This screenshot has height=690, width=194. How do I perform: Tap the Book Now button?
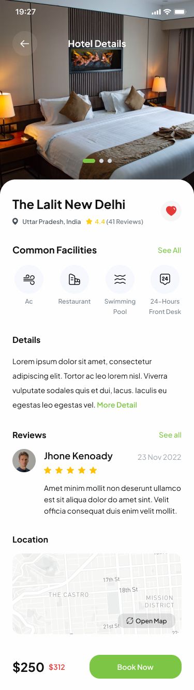click(x=136, y=667)
